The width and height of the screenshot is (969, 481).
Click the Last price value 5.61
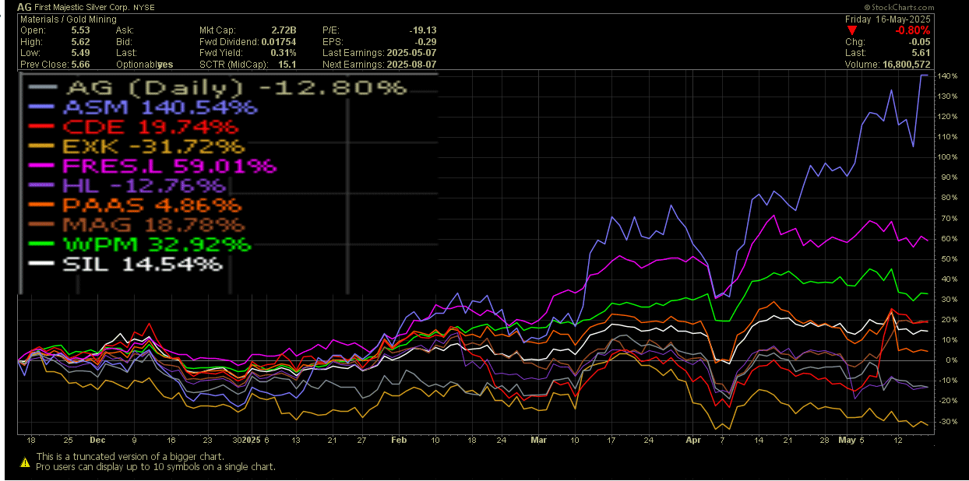[x=922, y=53]
